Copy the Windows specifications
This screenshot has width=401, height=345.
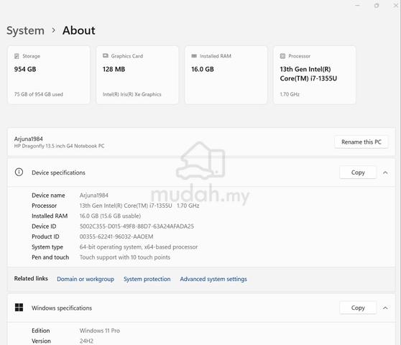pyautogui.click(x=358, y=308)
